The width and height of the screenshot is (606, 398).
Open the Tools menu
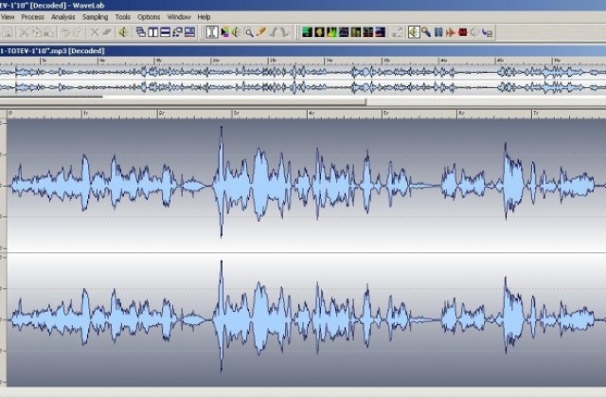tap(123, 17)
